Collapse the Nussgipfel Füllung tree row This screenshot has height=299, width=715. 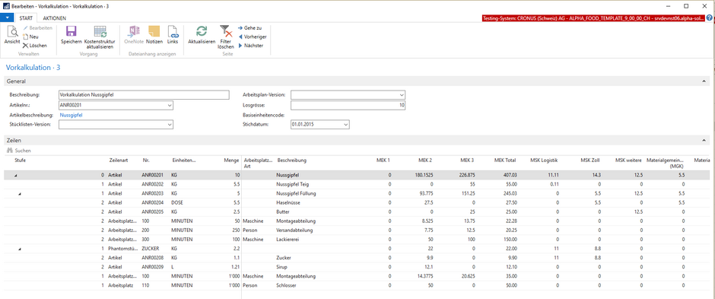pos(20,194)
